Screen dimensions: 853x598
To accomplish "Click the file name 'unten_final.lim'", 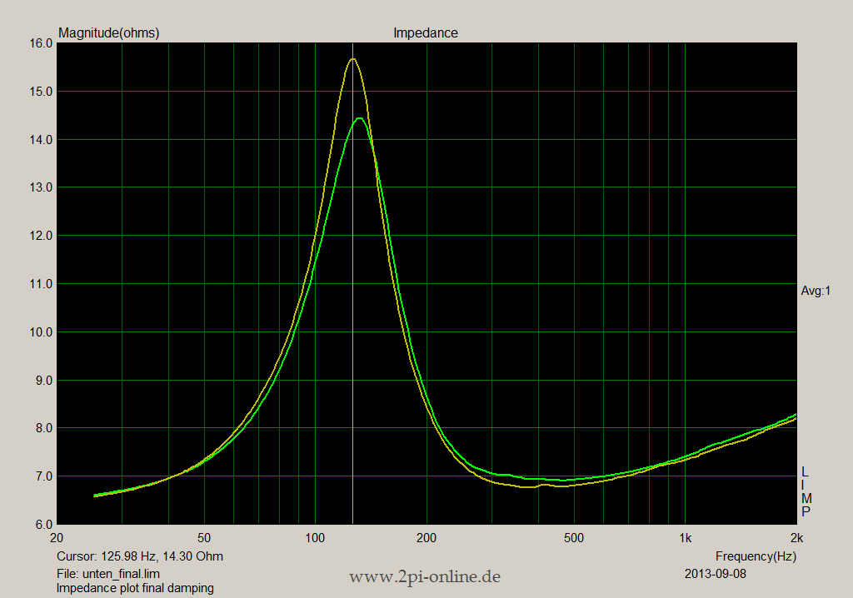I will (122, 574).
